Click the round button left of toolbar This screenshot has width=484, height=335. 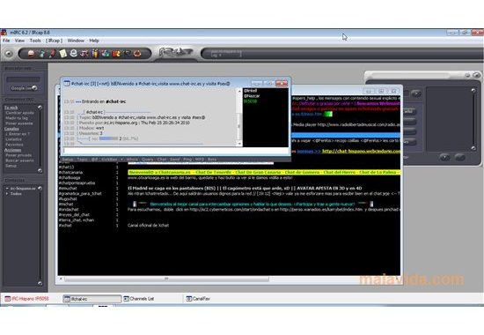point(9,54)
